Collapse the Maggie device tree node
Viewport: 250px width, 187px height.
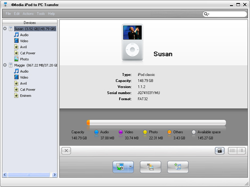pyautogui.click(x=5, y=65)
